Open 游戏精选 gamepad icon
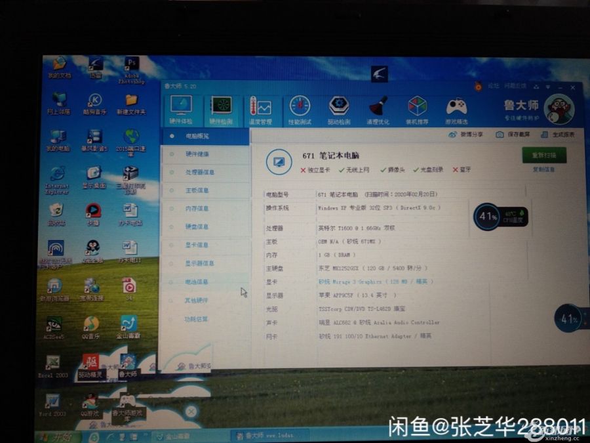 pyautogui.click(x=456, y=110)
